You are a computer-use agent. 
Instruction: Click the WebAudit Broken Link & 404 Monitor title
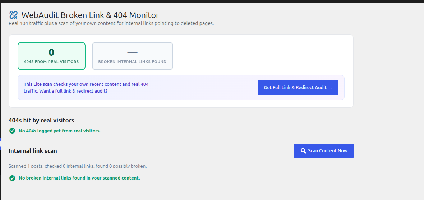(90, 15)
